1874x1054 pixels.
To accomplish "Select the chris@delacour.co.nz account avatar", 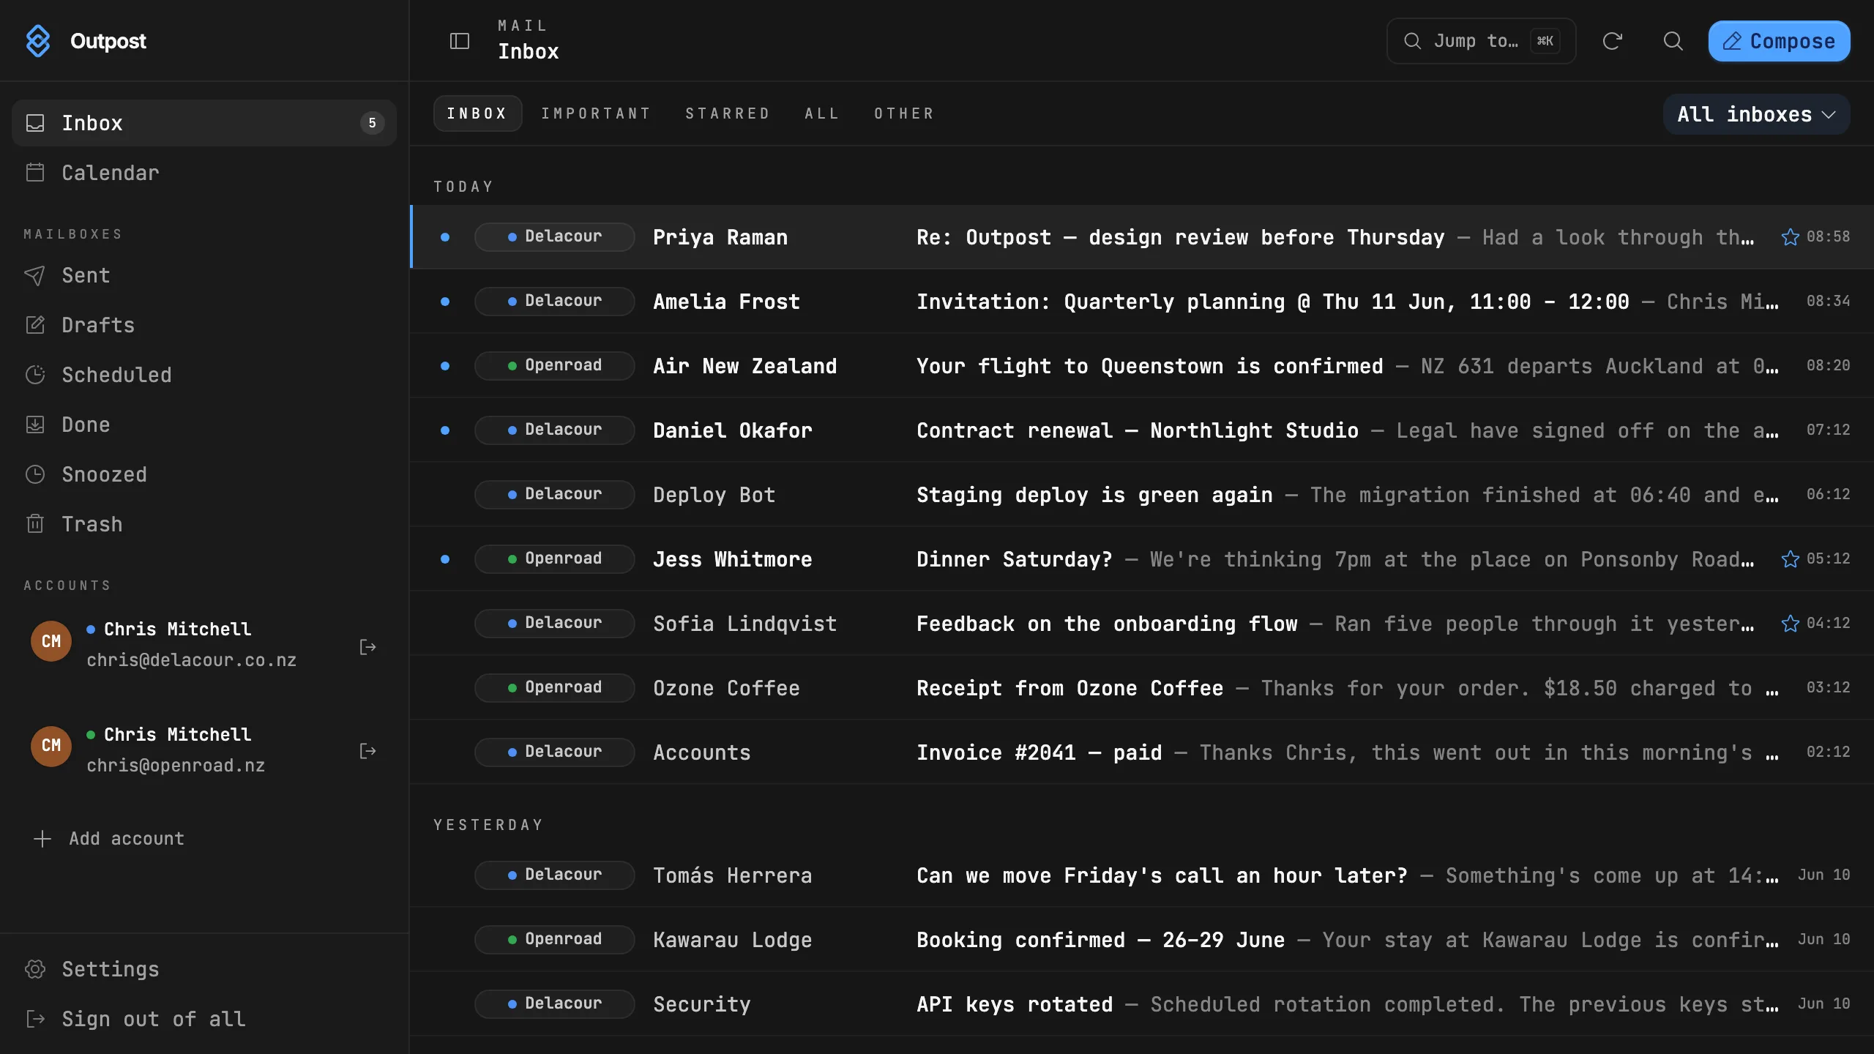I will coord(51,641).
